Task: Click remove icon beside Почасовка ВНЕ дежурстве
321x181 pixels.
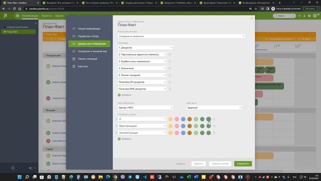Action: 170,89
